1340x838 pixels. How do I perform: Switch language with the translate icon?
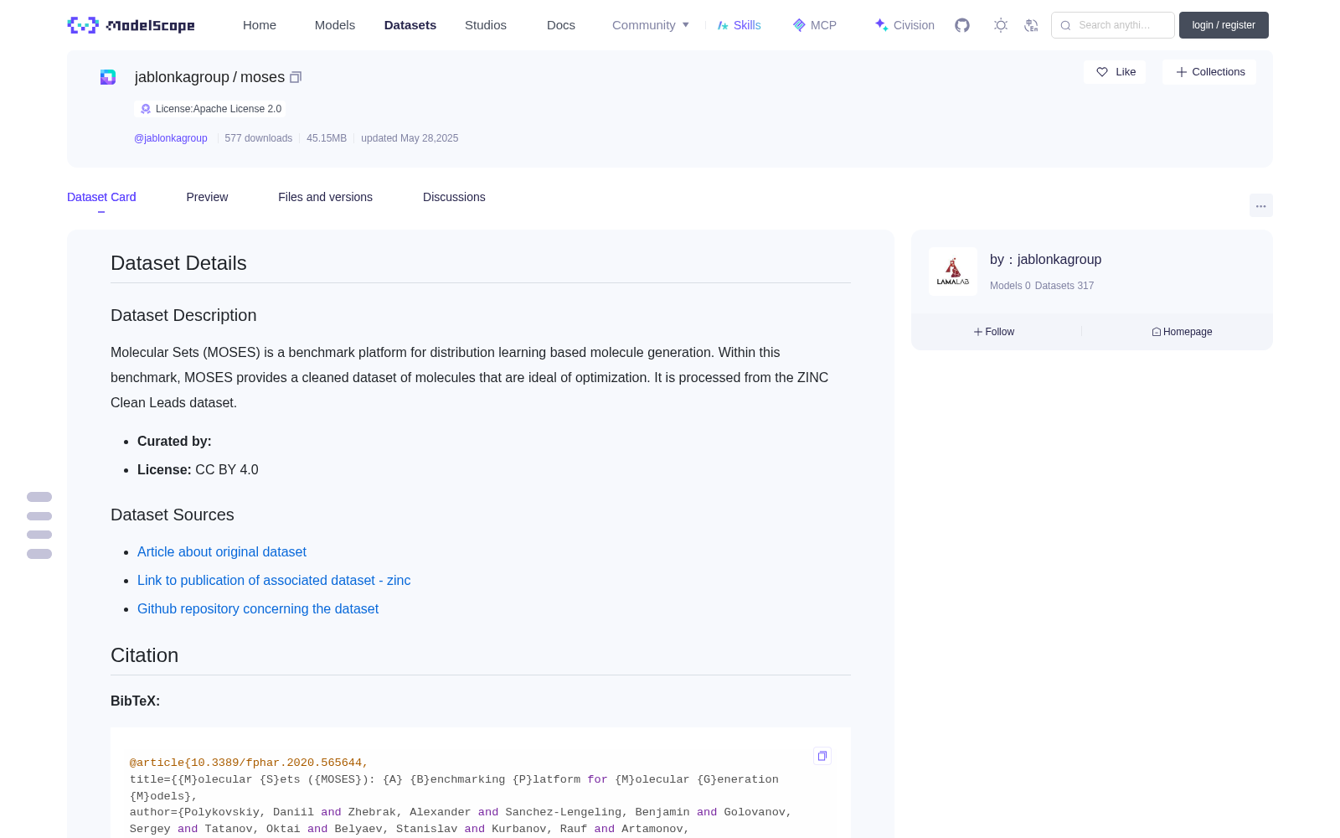[1031, 25]
